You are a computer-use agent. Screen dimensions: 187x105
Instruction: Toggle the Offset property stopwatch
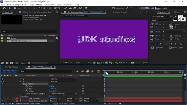tap(27, 91)
